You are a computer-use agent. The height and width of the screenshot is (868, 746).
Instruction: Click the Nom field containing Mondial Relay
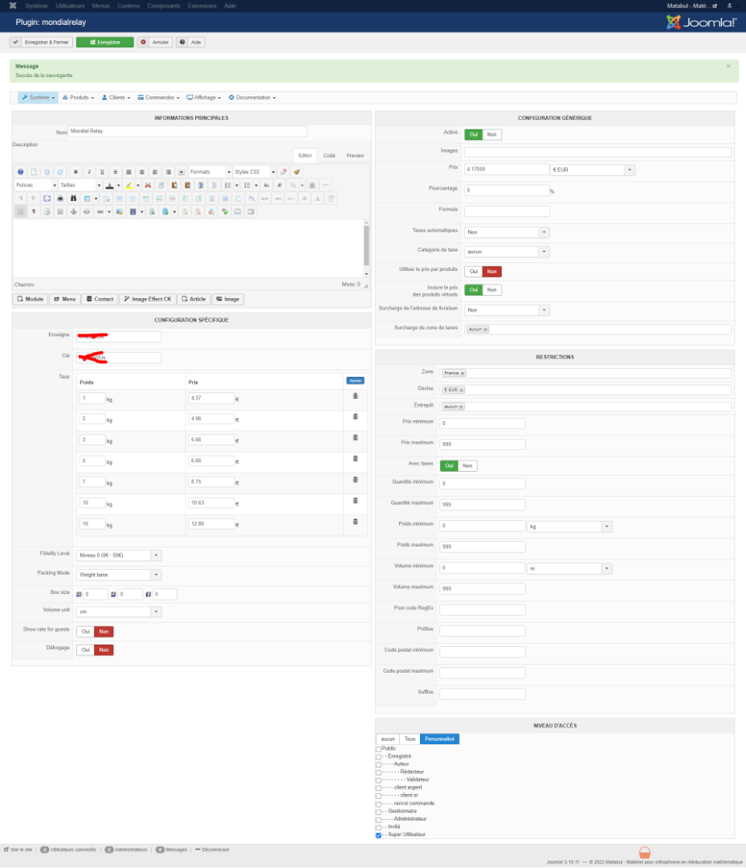coord(187,131)
